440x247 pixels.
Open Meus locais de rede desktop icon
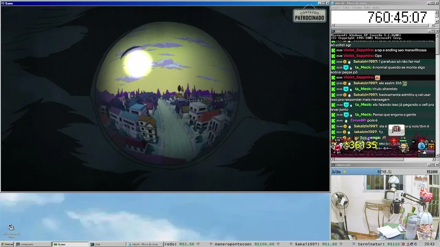[x=11, y=231]
